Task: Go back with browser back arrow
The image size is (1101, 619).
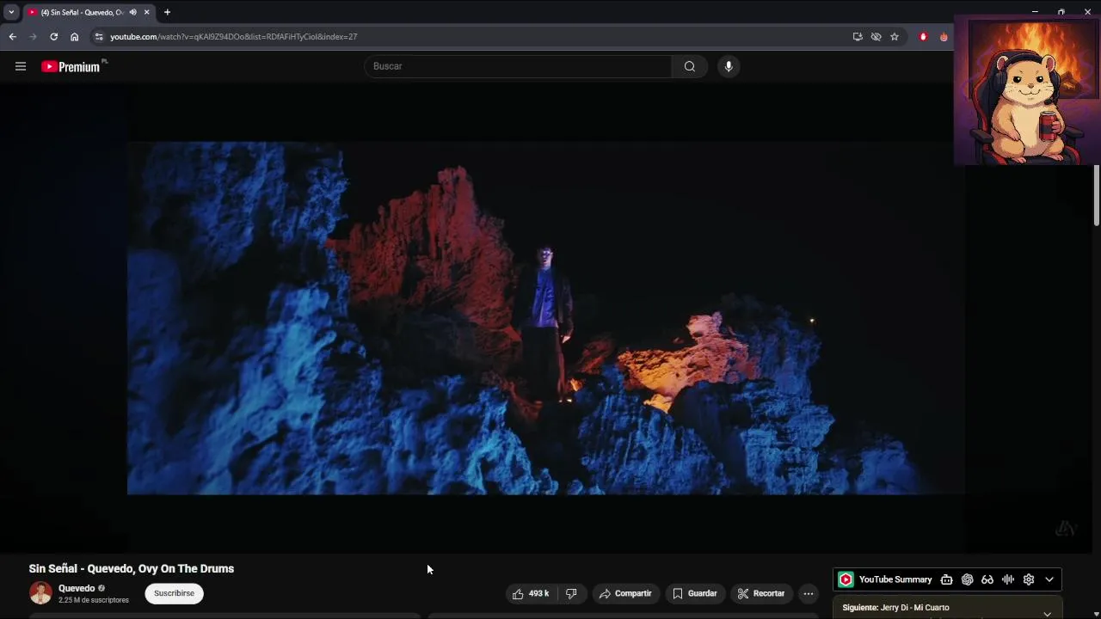Action: 12,37
